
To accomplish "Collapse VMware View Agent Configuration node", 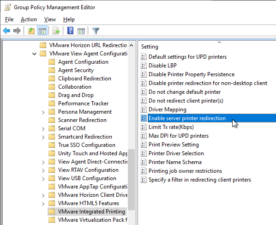I will 34,54.
